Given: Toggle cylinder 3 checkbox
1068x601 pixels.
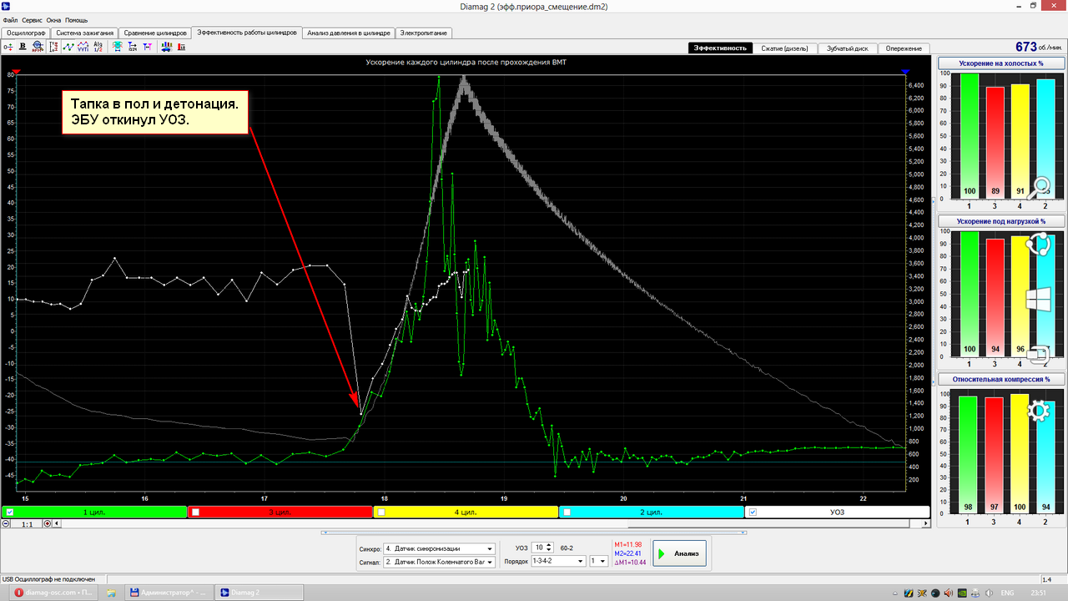Looking at the screenshot, I should click(x=194, y=512).
